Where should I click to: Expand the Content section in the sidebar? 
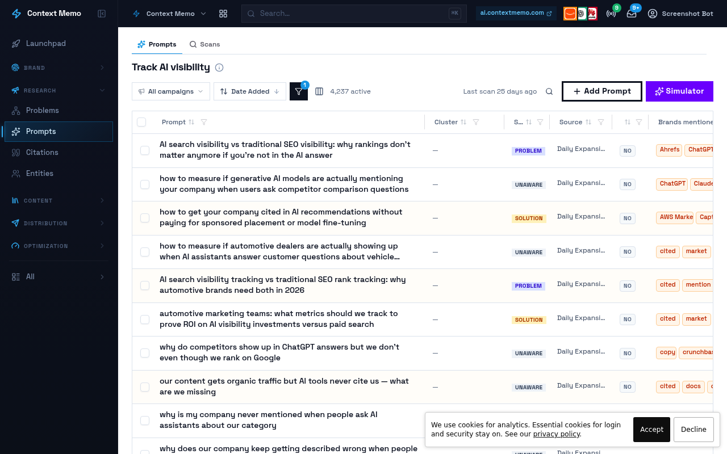tap(59, 201)
